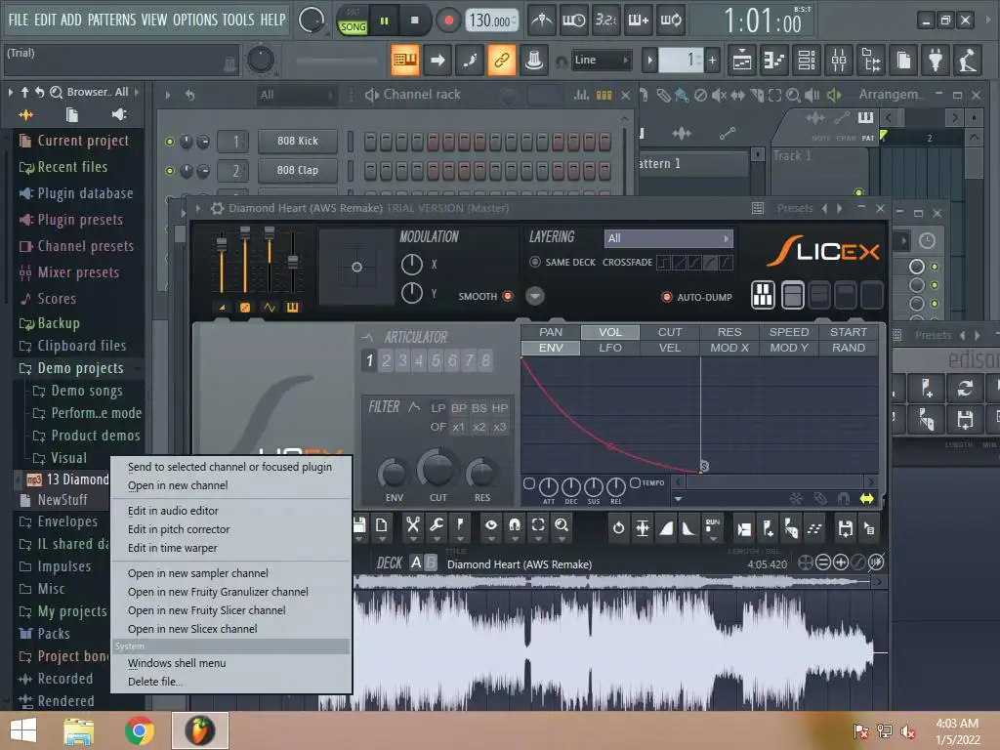The width and height of the screenshot is (1000, 750).
Task: Click the browser search magnifier icon
Action: 56,93
